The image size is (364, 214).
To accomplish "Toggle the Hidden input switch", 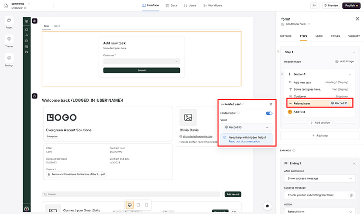I will [x=269, y=113].
